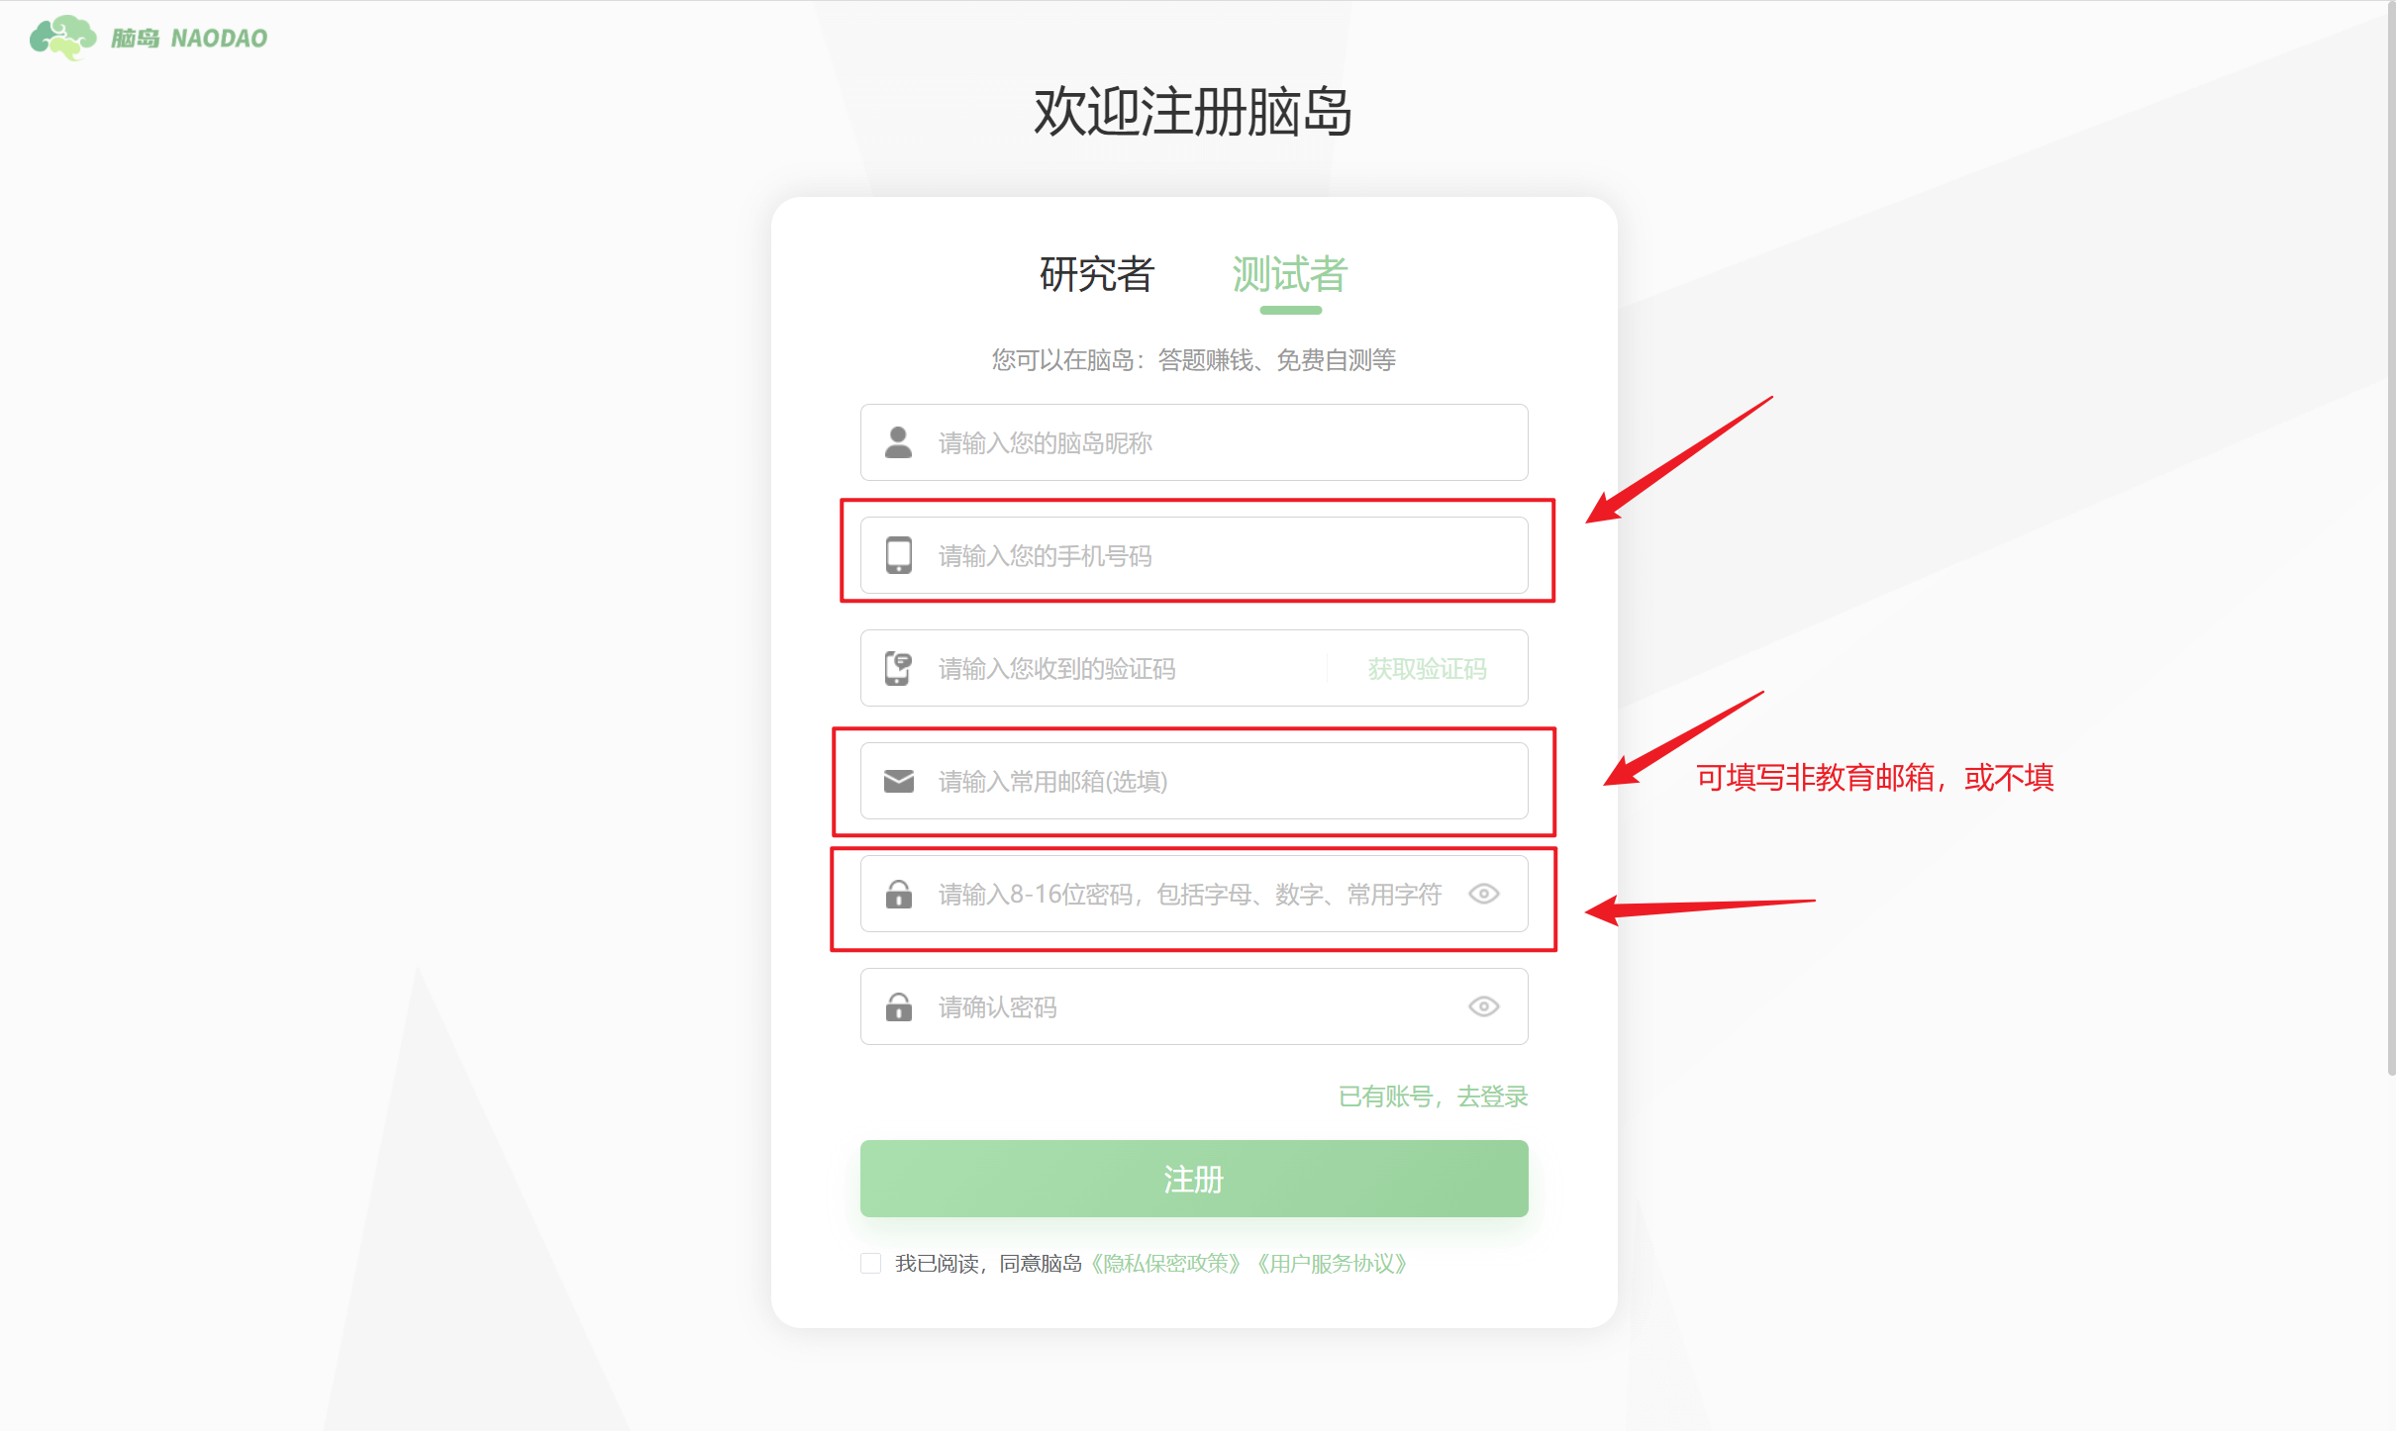Toggle confirm password visibility eye icon

(x=1481, y=1005)
